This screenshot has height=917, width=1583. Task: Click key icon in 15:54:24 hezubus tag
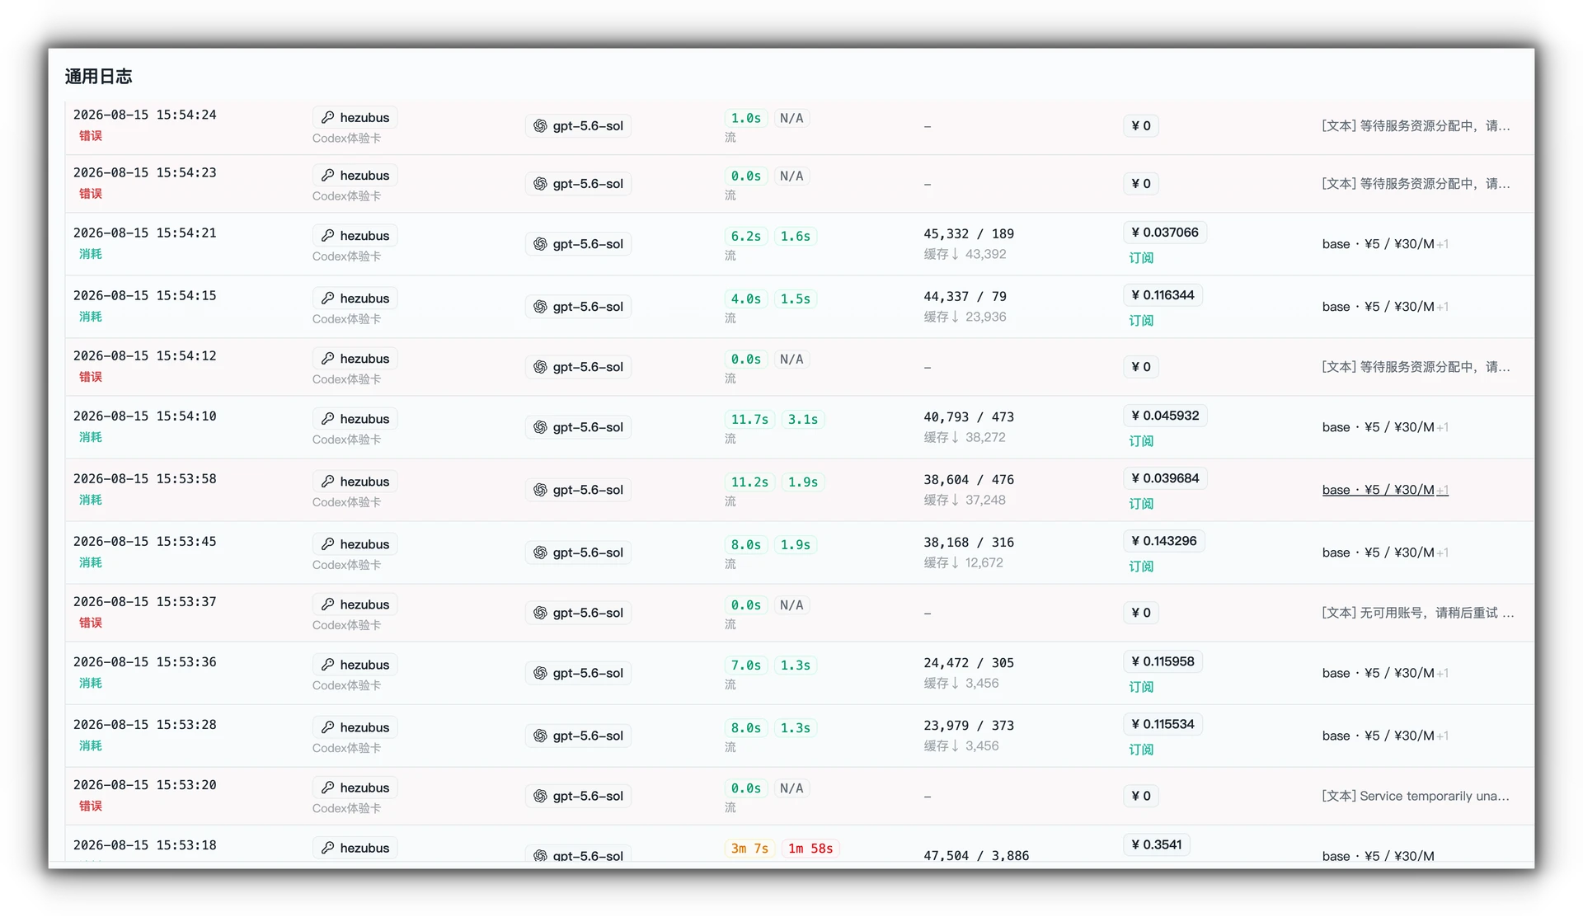pos(327,117)
